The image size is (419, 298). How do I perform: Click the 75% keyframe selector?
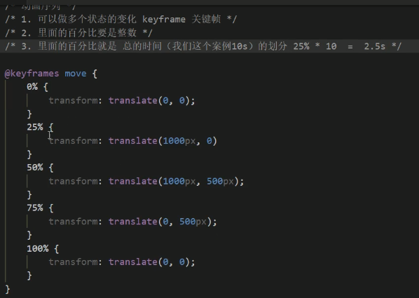(35, 208)
